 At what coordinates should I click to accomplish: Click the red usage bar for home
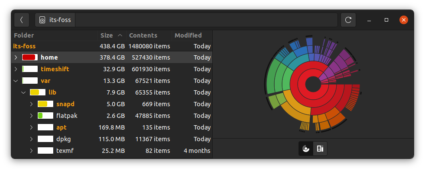30,57
